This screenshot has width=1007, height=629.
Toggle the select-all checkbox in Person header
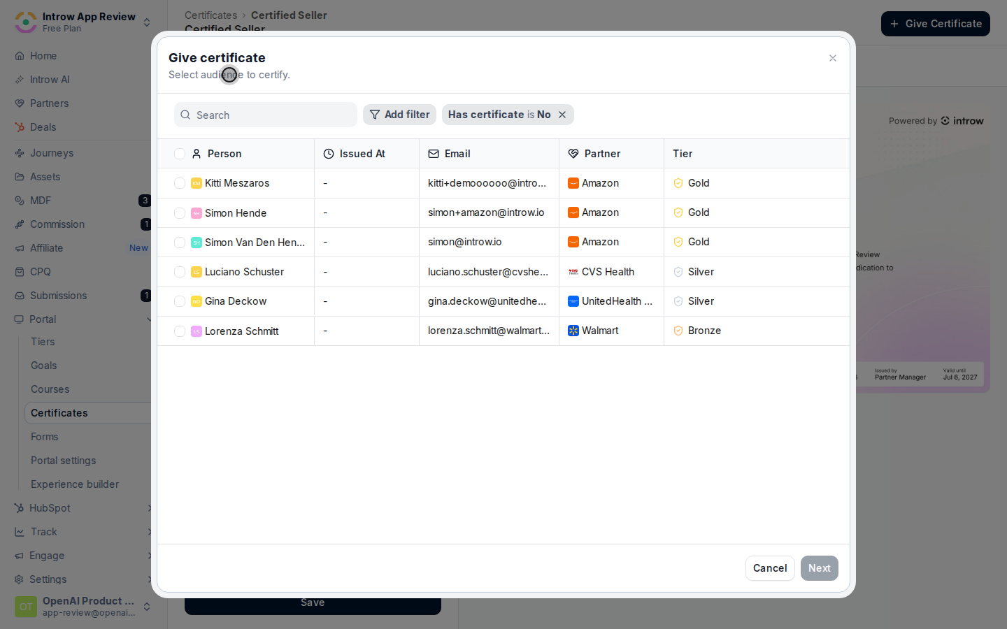point(180,154)
